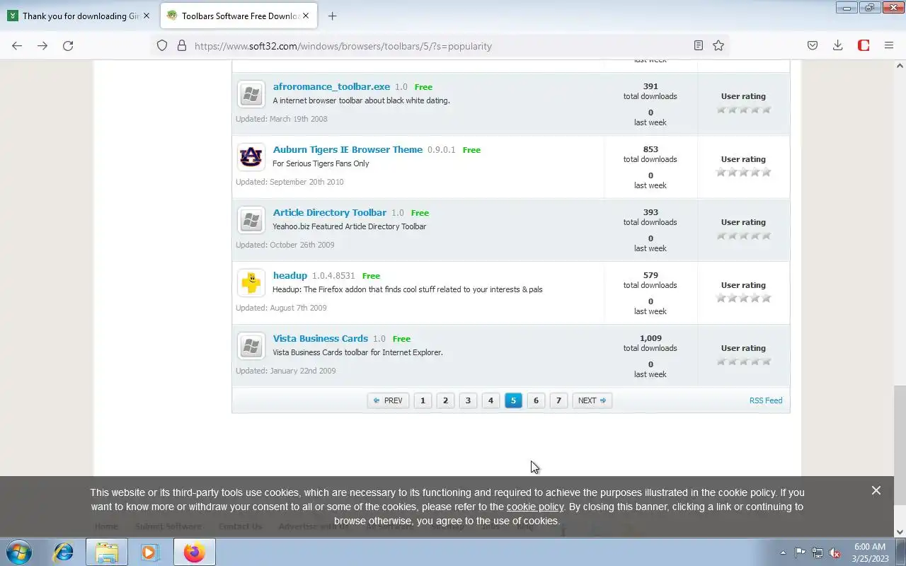Close the Thank you for downloading tab
This screenshot has height=566, width=906.
tap(147, 16)
